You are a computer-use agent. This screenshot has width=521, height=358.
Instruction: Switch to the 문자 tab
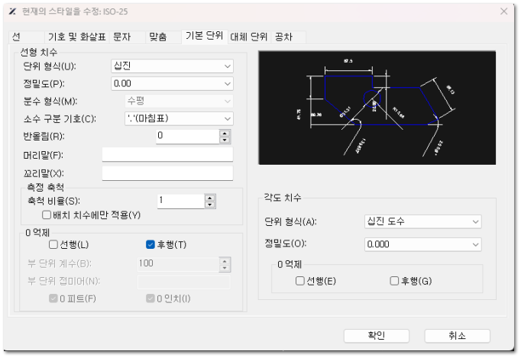coord(128,37)
